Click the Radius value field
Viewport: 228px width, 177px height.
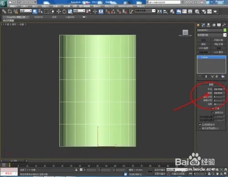(218, 89)
